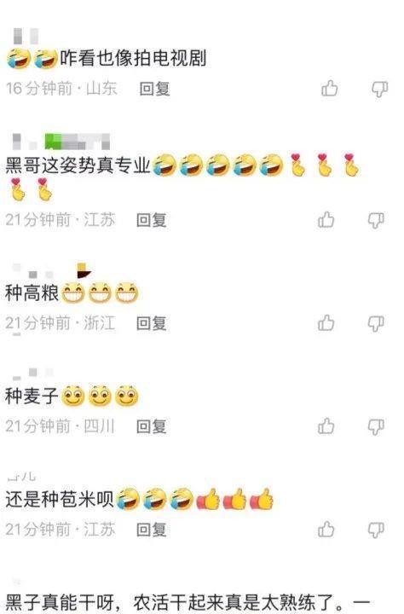Dislike the comment 黑哥这姿势真专业
This screenshot has height=614, width=404.
[x=376, y=221]
